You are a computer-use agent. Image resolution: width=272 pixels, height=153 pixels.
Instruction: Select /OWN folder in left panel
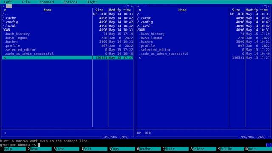point(47,30)
